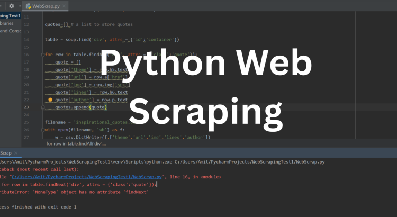Collapse the with block fold at line 26
Image resolution: width=397 pixels, height=217 pixels.
[x=43, y=130]
